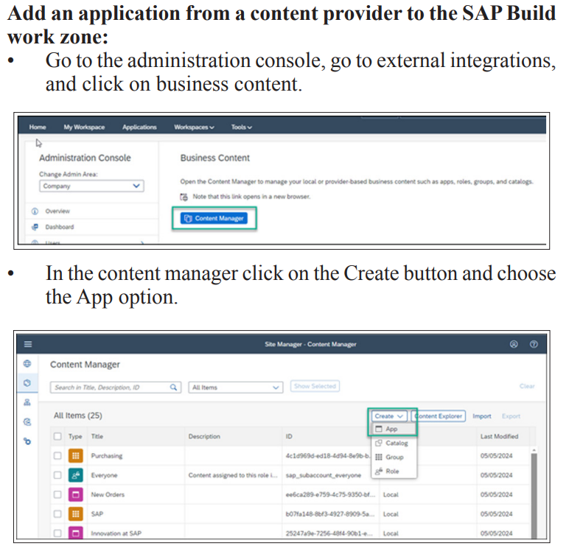Image resolution: width=583 pixels, height=557 pixels.
Task: Click the Title column header
Action: pyautogui.click(x=97, y=436)
